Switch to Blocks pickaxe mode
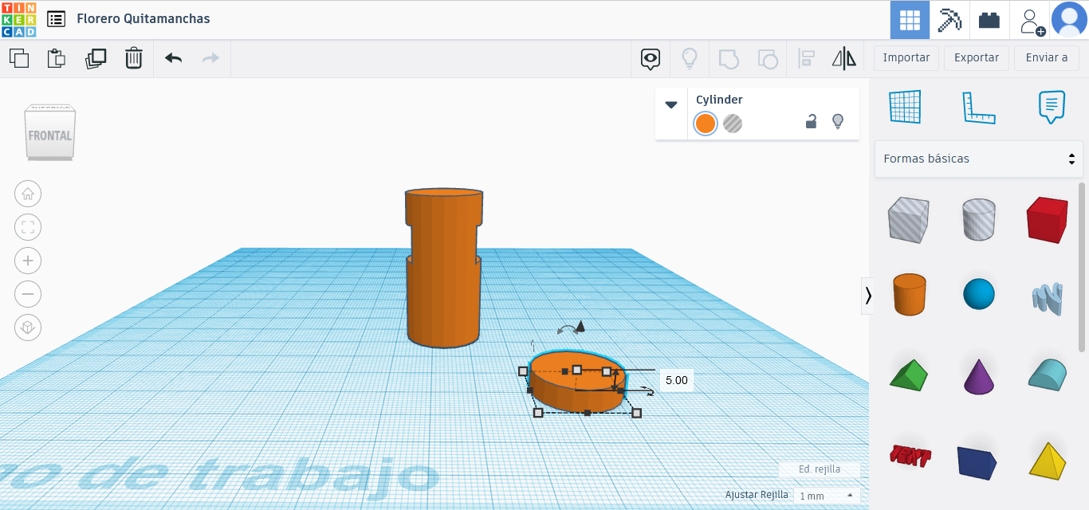Image resolution: width=1089 pixels, height=510 pixels. tap(949, 20)
